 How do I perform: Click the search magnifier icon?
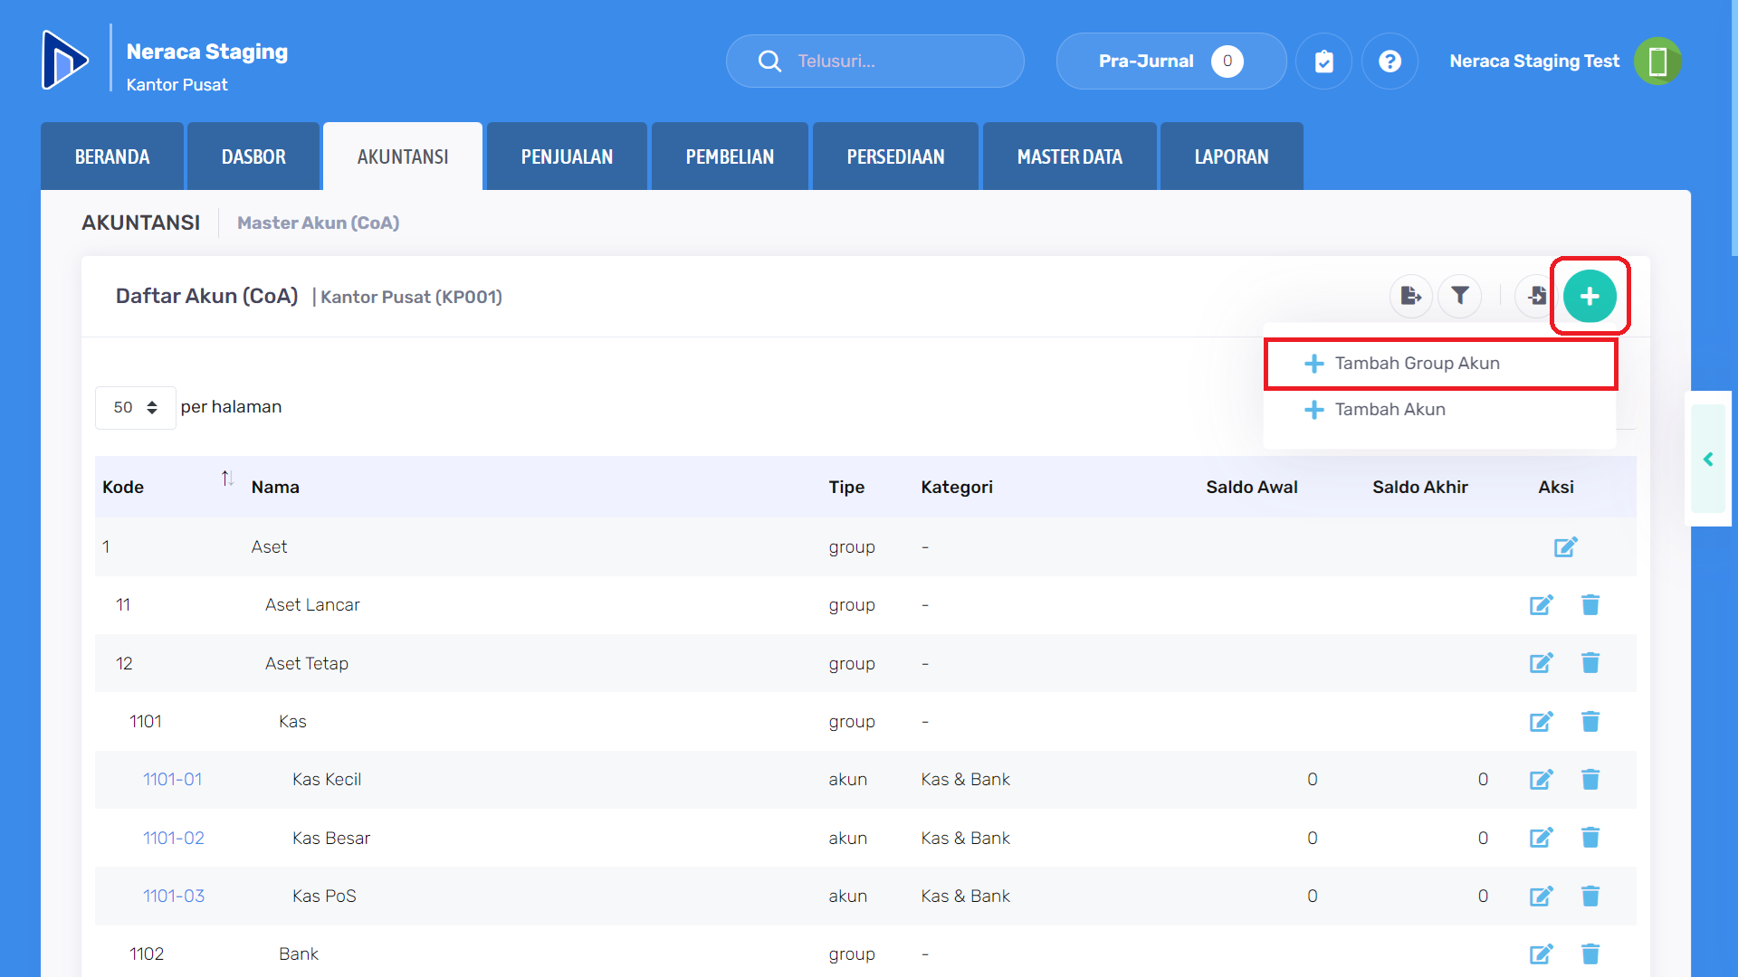769,61
